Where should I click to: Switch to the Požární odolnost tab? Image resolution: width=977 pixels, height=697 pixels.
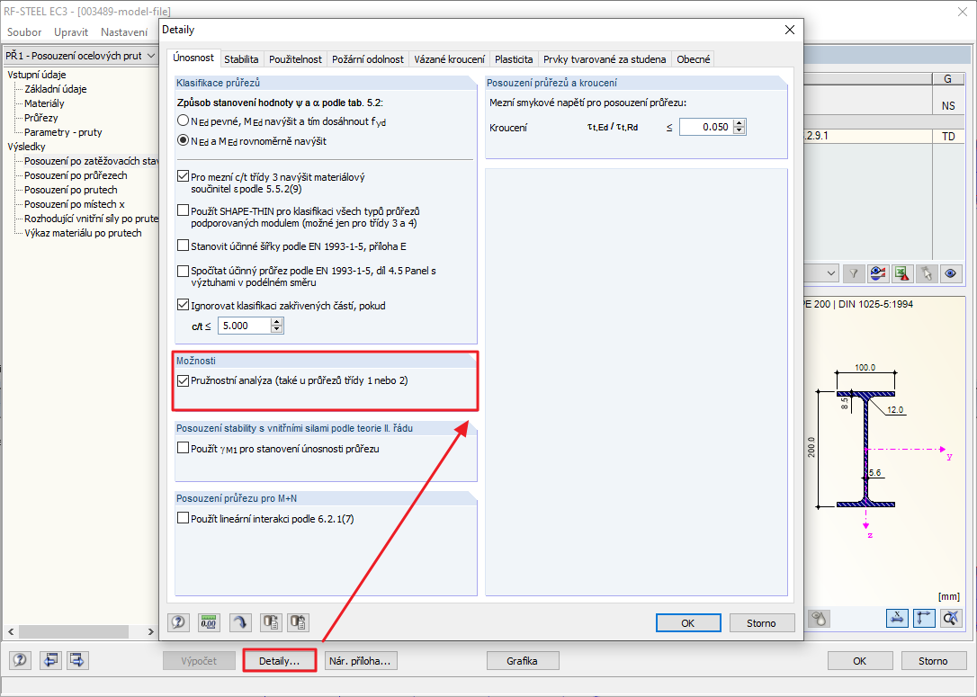(368, 59)
